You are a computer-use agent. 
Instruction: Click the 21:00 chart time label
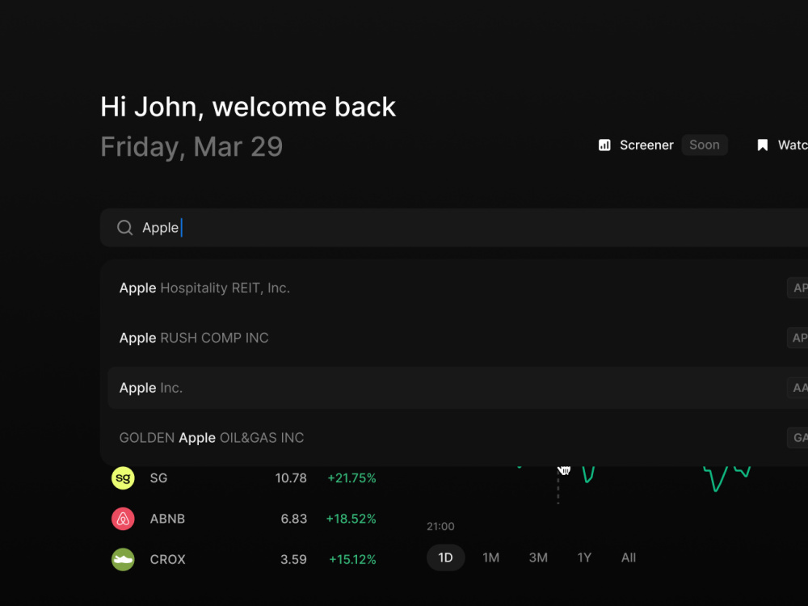point(440,526)
